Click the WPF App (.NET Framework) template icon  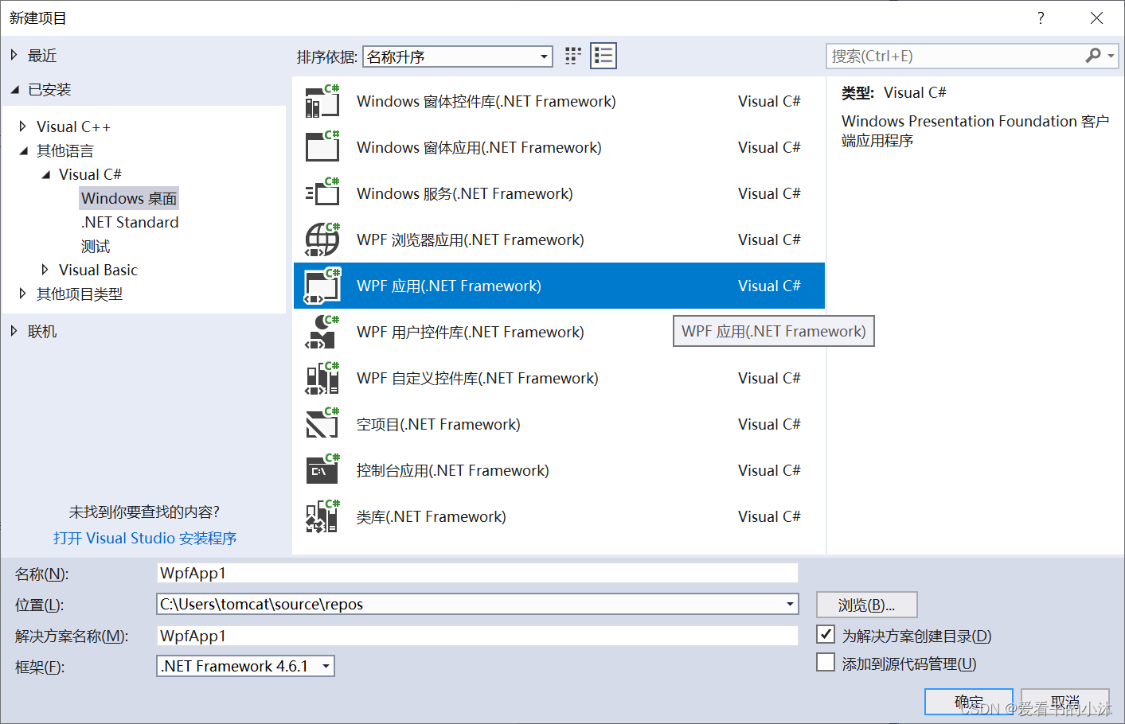coord(322,286)
